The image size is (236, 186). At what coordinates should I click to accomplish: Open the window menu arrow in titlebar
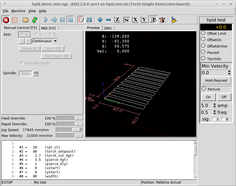pos(5,4)
